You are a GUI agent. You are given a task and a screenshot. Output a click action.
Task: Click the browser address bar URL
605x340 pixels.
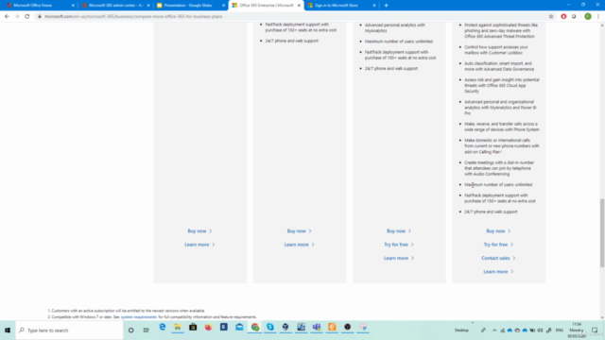[x=133, y=17]
